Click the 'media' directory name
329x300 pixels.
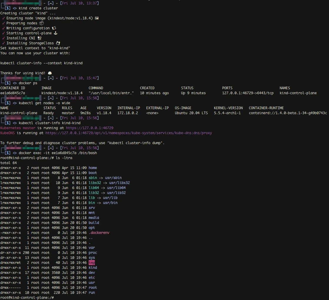pyautogui.click(x=94, y=218)
